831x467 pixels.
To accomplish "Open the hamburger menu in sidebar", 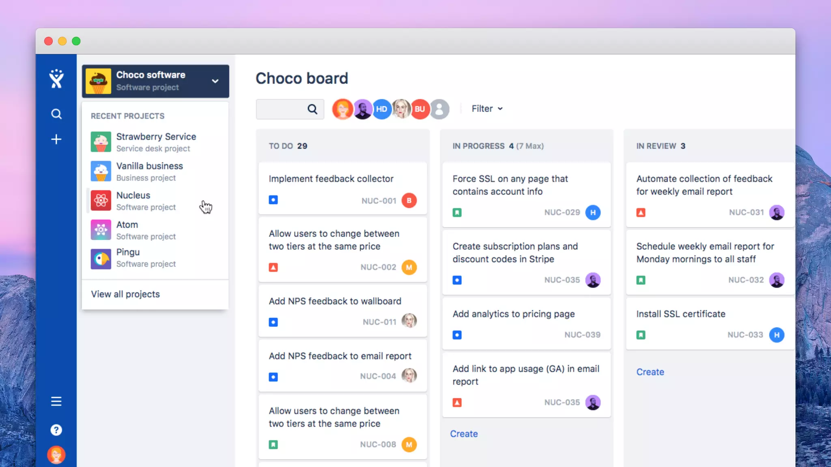I will tap(56, 401).
